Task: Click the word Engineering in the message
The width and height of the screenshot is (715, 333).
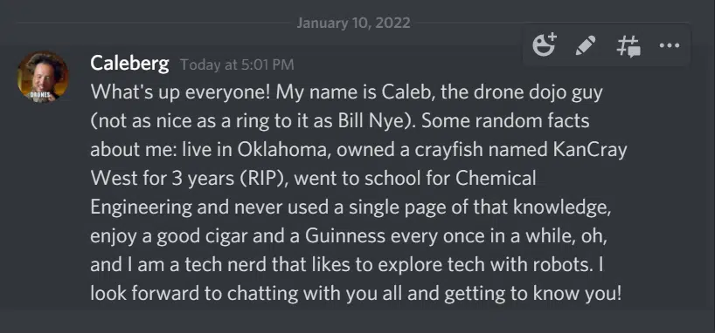Action: [x=142, y=207]
